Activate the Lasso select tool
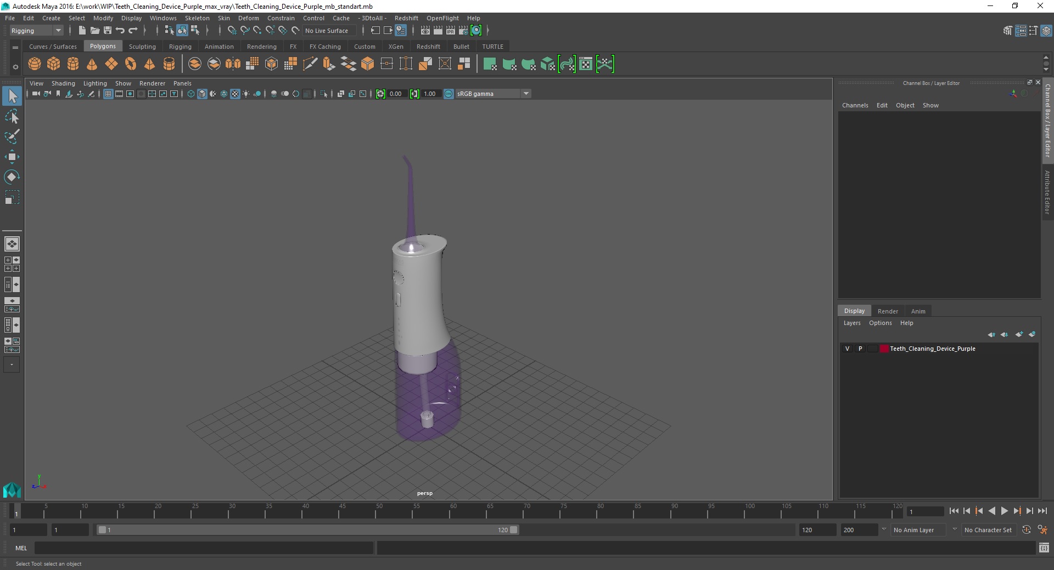 (x=12, y=116)
